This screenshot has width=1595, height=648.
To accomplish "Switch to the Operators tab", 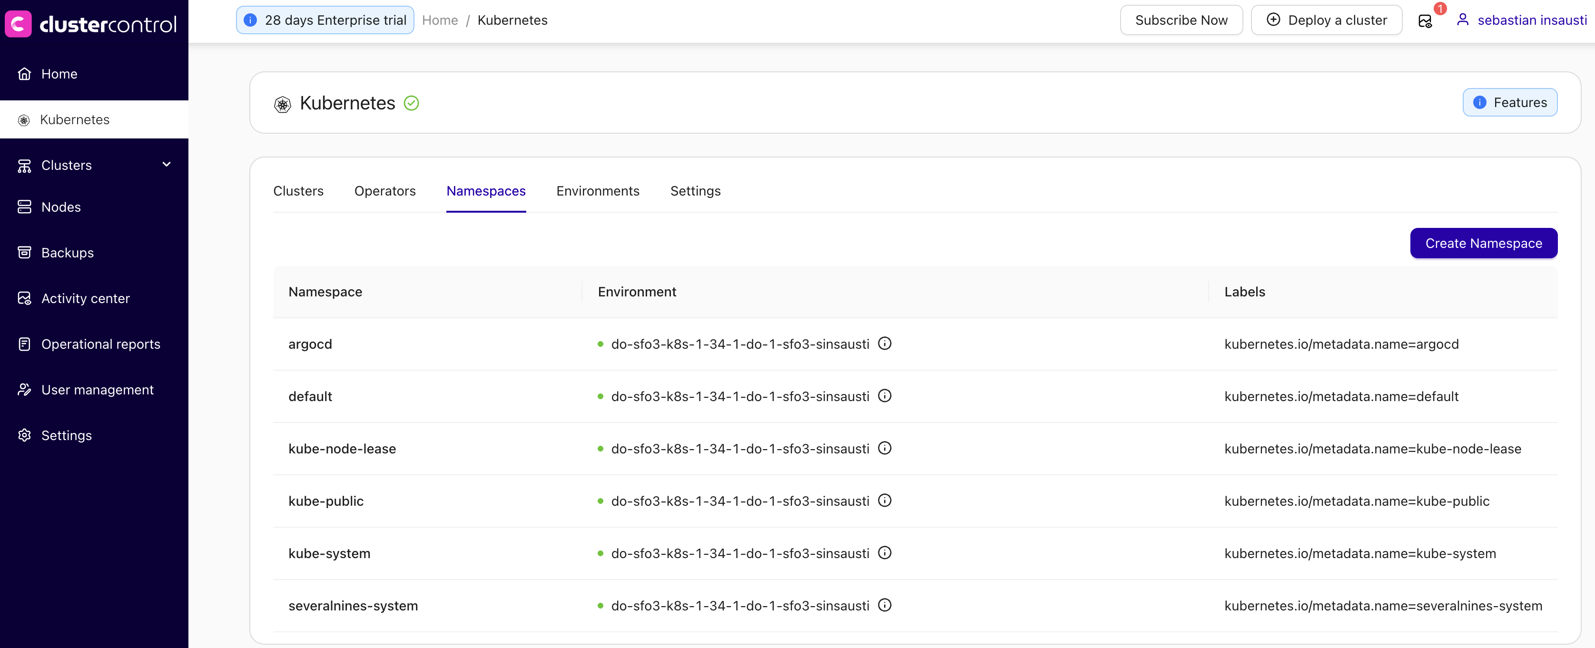I will tap(385, 191).
